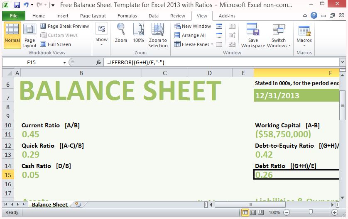The image size is (348, 219).
Task: Click the Help question mark icon
Action: [x=314, y=16]
